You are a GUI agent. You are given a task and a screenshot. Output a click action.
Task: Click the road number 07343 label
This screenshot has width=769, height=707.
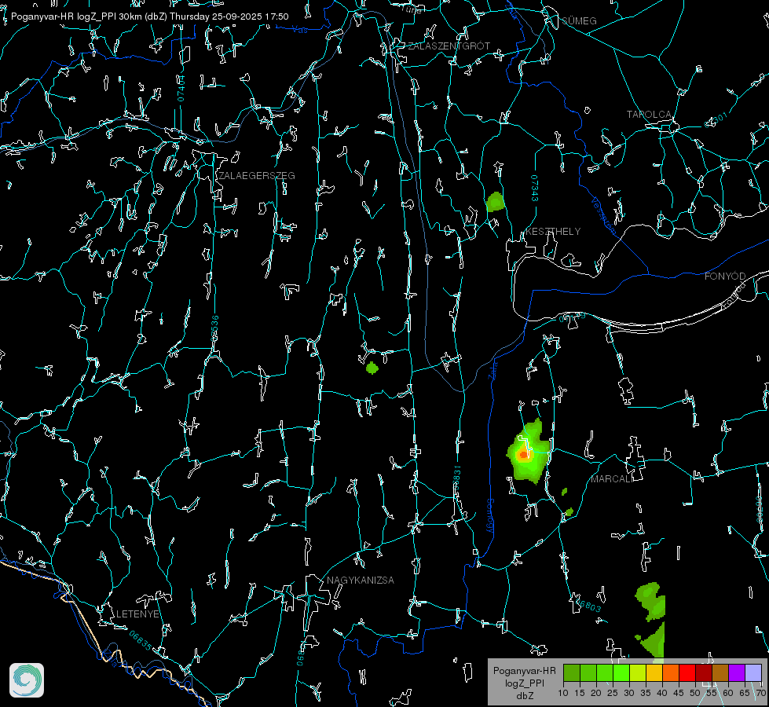pyautogui.click(x=535, y=188)
